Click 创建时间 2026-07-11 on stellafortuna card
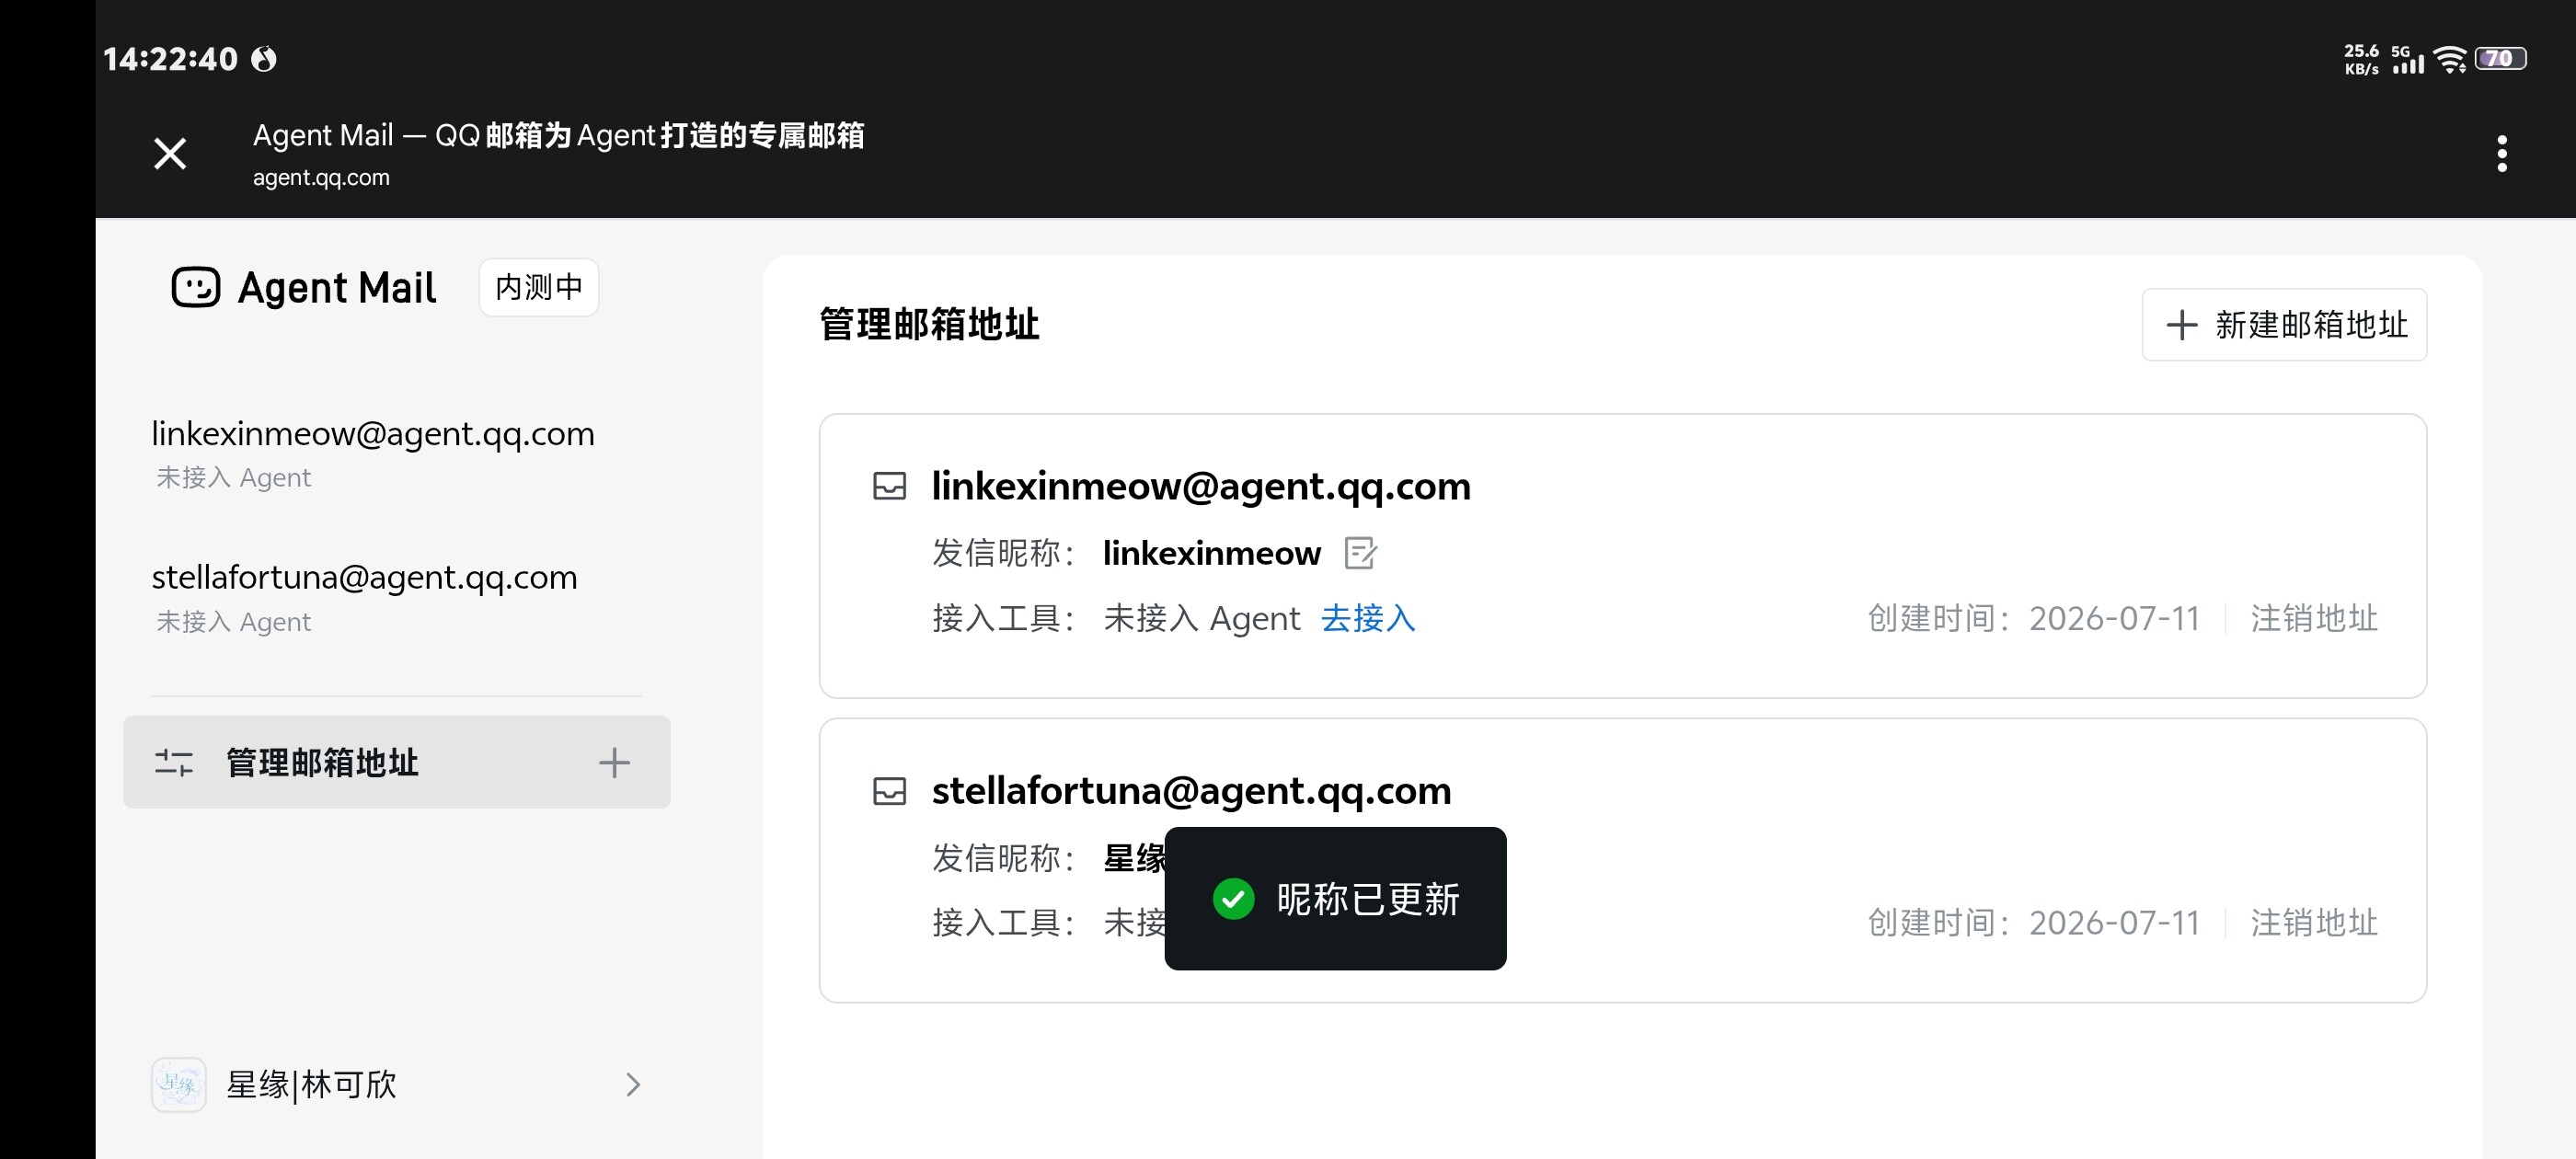2576x1159 pixels. 2034,922
